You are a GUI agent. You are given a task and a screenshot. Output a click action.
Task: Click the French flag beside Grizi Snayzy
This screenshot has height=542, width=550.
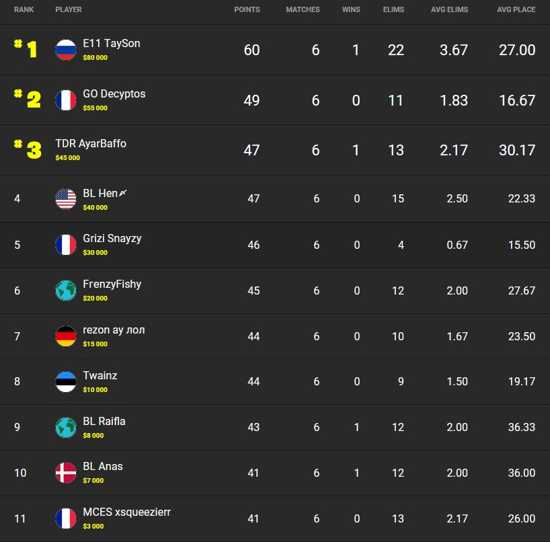point(66,245)
